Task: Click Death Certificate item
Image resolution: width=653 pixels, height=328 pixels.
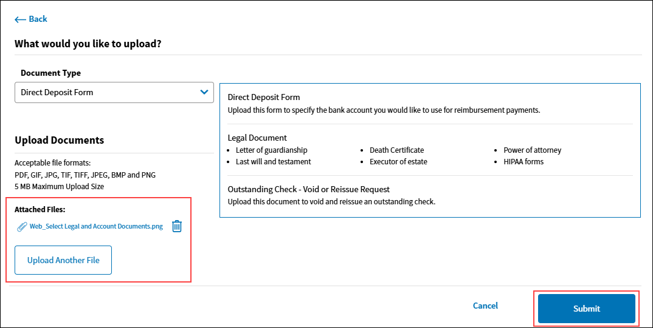Action: (x=396, y=150)
